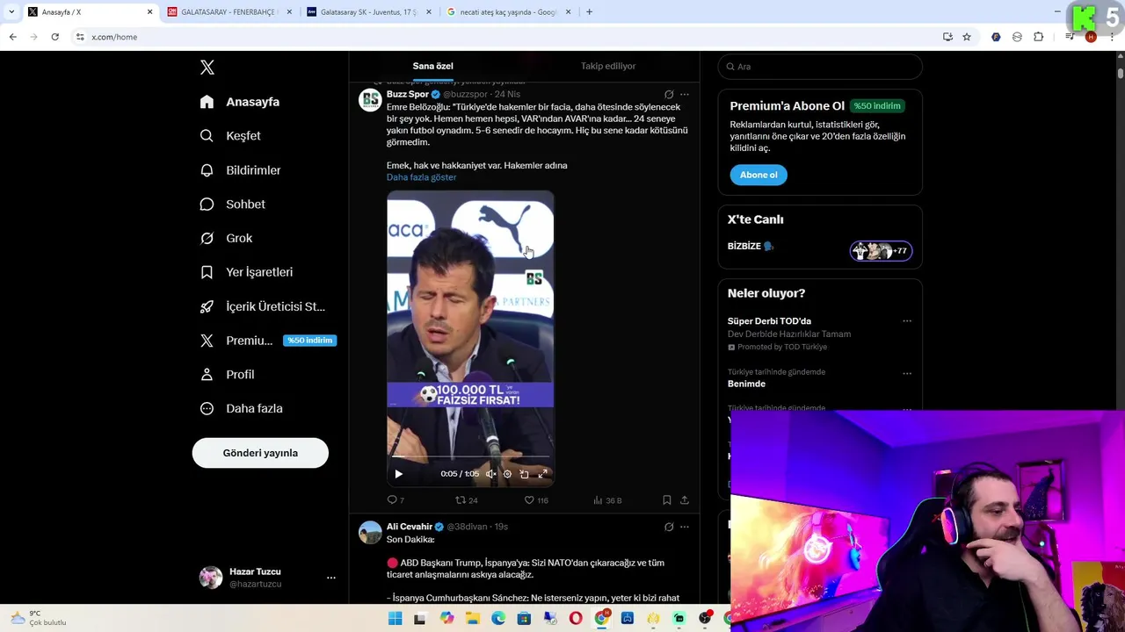Open Grok icon on Ali Cevahir post

click(669, 528)
